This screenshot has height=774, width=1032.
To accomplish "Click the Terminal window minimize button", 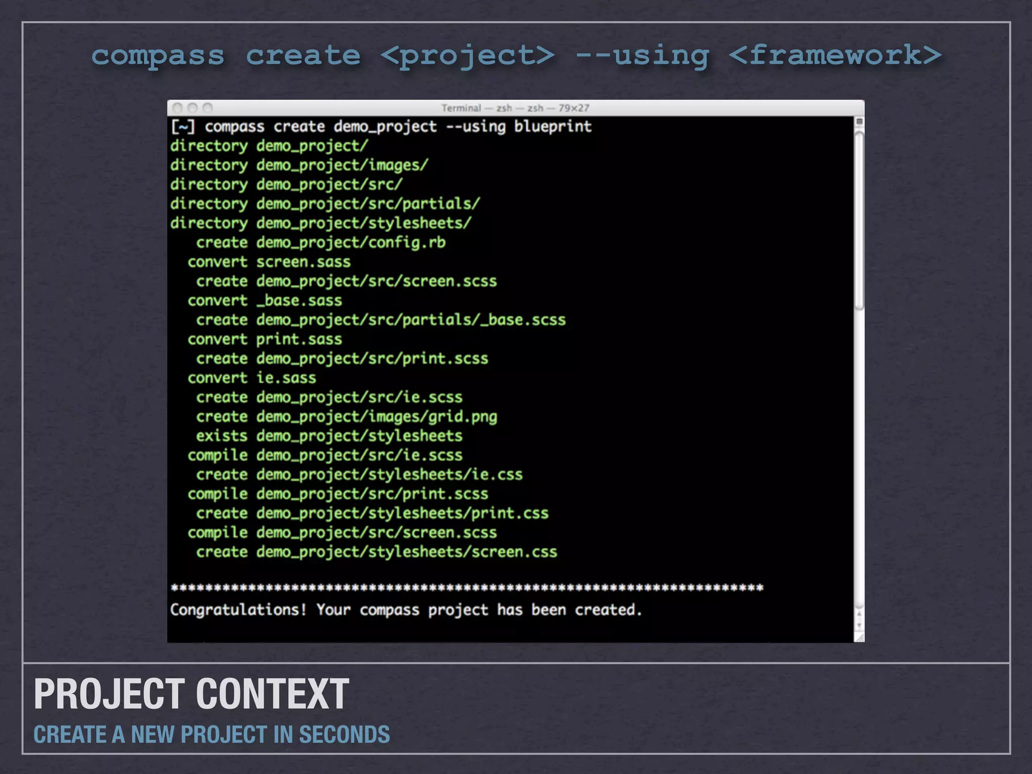I will point(192,107).
